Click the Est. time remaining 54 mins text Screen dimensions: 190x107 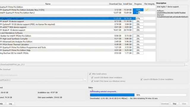(x=144, y=98)
